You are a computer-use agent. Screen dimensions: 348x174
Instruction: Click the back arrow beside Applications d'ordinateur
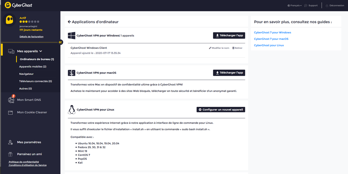(x=69, y=22)
